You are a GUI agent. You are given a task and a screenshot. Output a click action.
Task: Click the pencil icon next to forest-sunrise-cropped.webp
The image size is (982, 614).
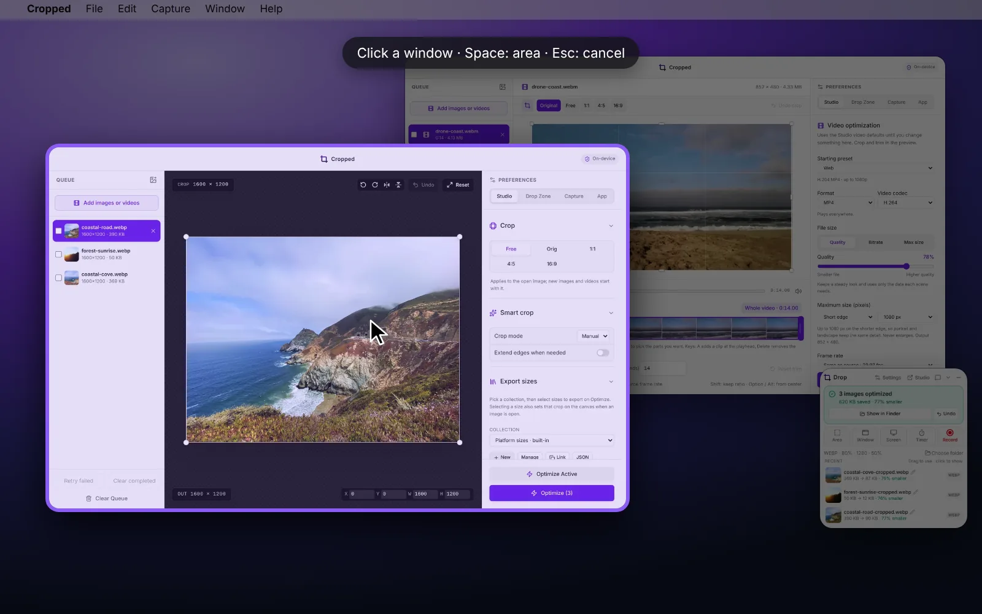pos(916,492)
